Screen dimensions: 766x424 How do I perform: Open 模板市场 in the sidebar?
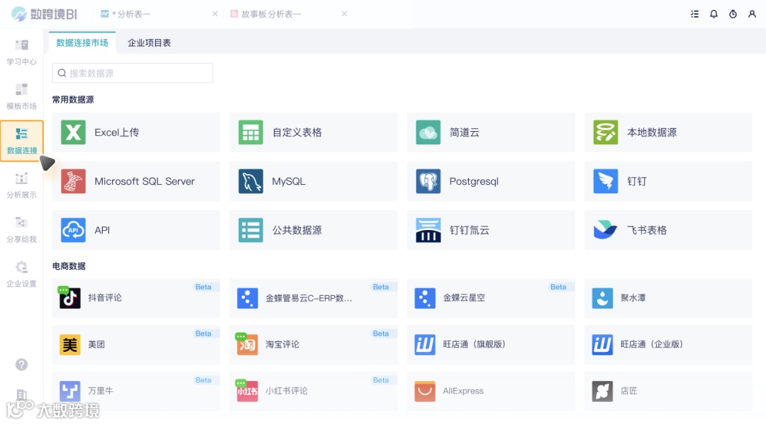[21, 96]
